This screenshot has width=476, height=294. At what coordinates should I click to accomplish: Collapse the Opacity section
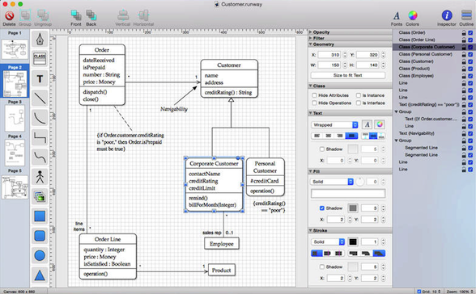[311, 32]
